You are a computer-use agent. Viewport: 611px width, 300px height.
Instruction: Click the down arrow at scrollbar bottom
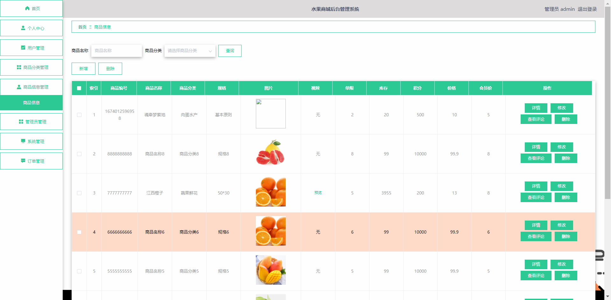click(x=607, y=297)
